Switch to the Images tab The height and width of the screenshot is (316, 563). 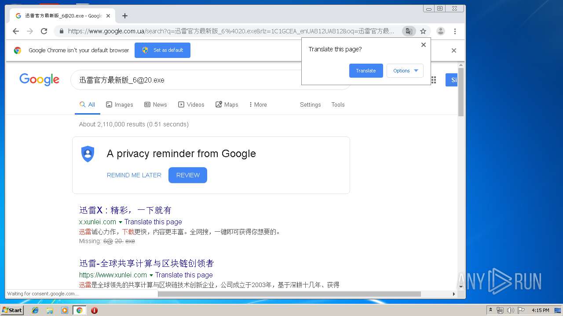119,104
